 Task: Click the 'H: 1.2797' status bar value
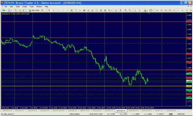pos(123,114)
